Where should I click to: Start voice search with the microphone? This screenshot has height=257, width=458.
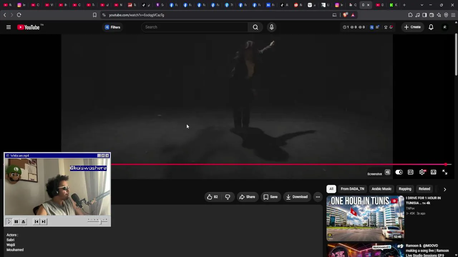272,27
